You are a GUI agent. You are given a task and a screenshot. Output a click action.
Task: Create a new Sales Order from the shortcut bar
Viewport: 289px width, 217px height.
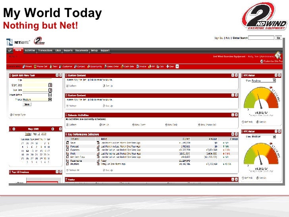pos(112,66)
